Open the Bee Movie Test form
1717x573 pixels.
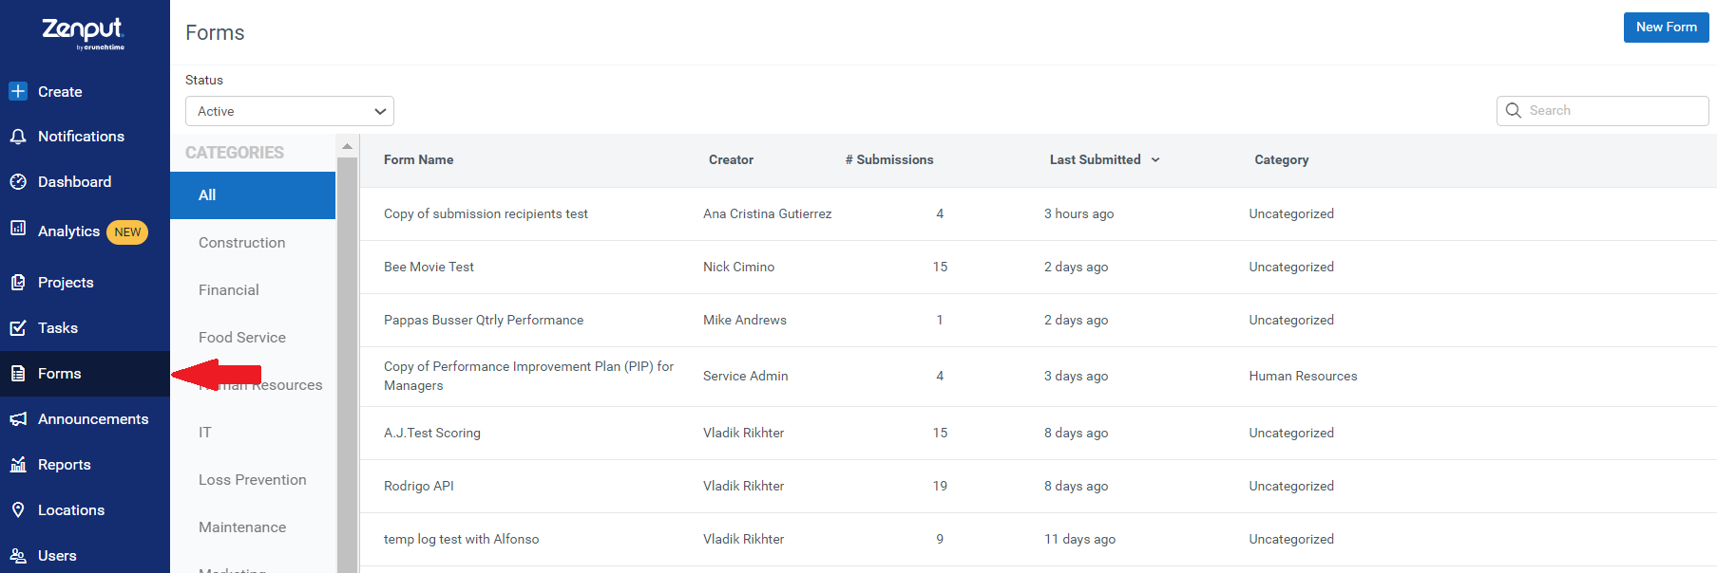(429, 268)
